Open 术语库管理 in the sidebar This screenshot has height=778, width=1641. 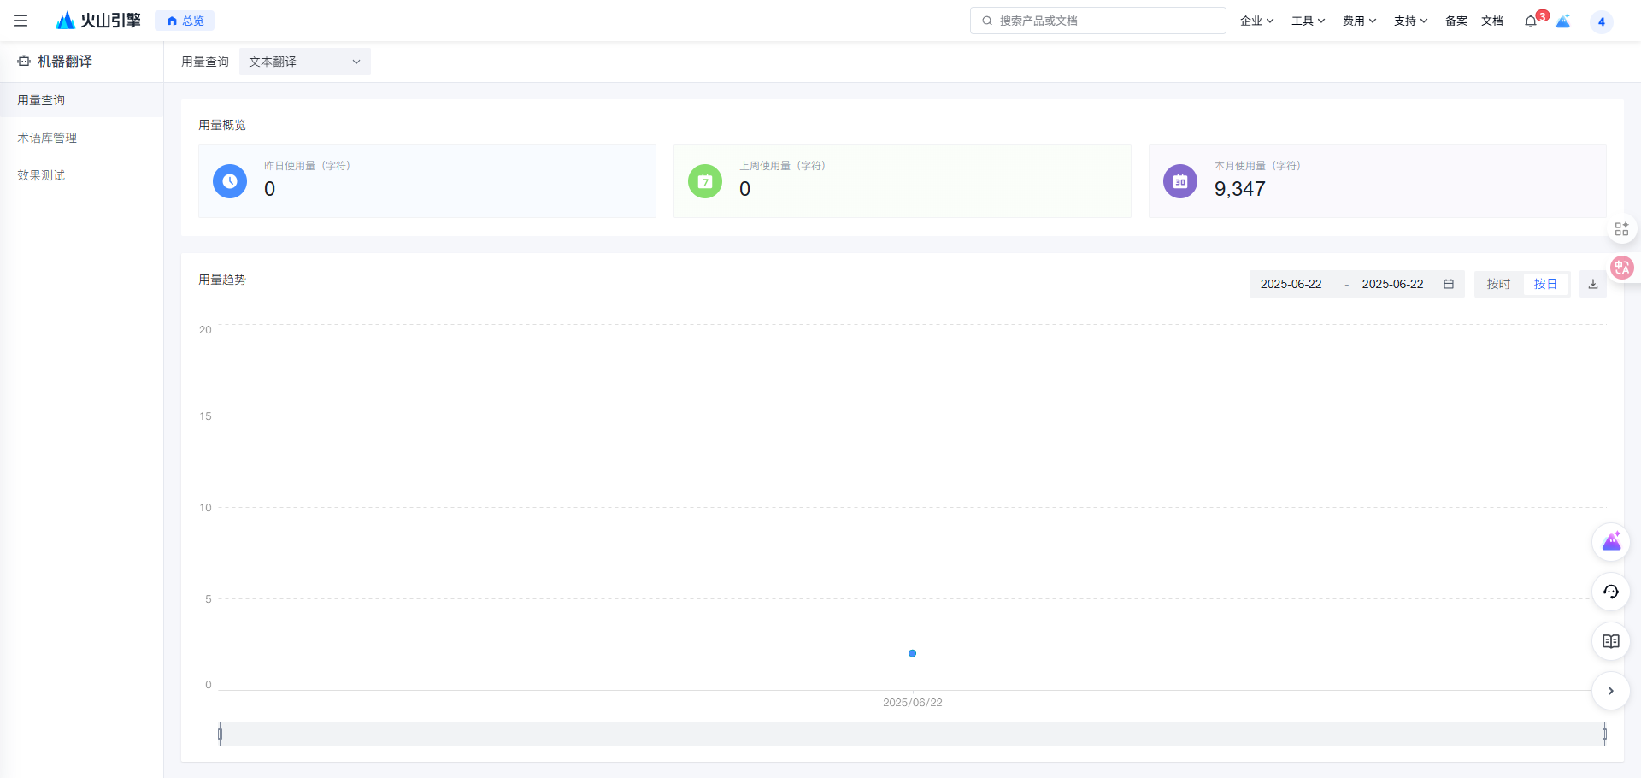point(47,138)
